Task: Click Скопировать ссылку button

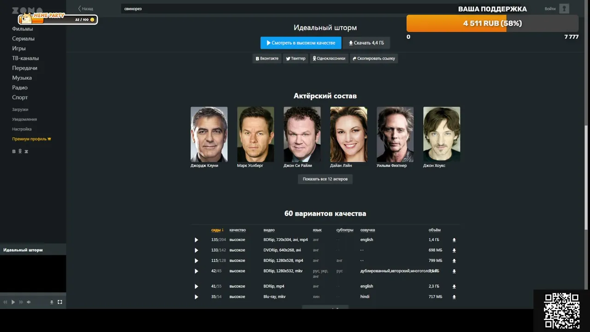Action: click(x=374, y=59)
